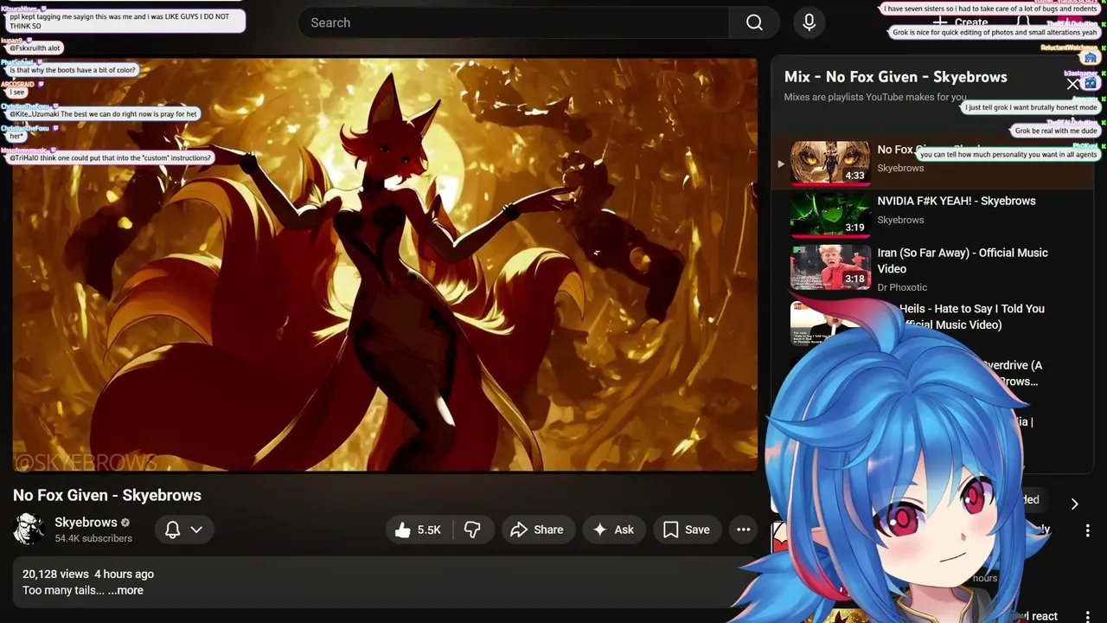This screenshot has height=623, width=1107.
Task: Click the video player showing the fox character
Action: tap(385, 265)
